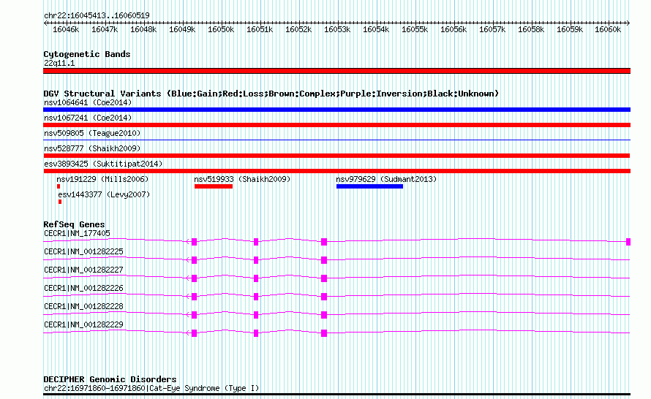
Task: Click the CECR1|NM_001282227 transcript label
Action: point(83,270)
